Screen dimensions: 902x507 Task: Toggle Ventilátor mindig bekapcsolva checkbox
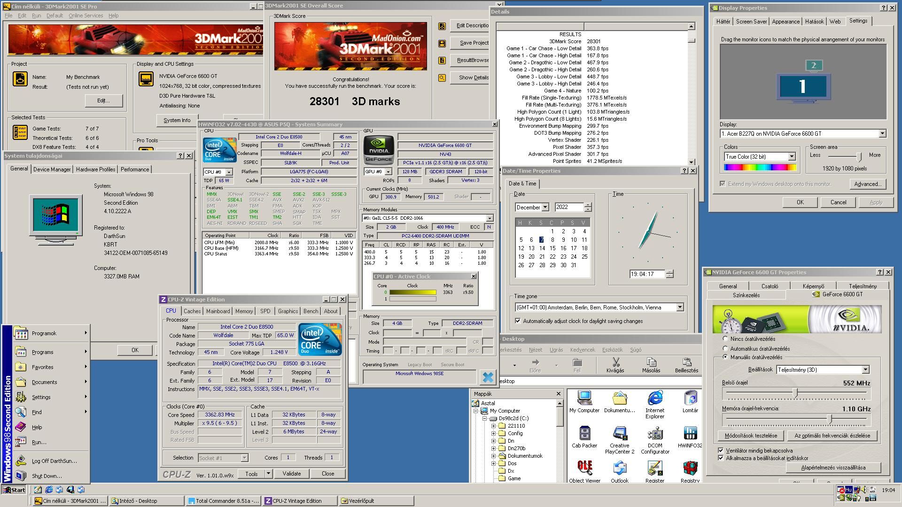click(721, 450)
